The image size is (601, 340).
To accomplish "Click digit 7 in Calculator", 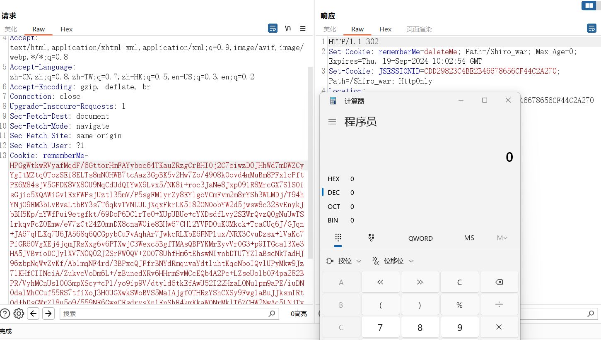I will point(380,328).
